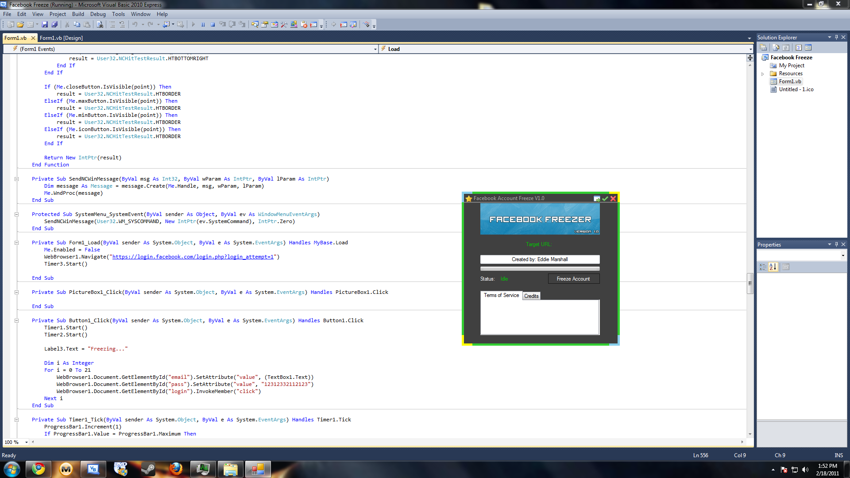Screen dimensions: 850x478
Task: Open Firefox from the Windows taskbar
Action: 176,469
